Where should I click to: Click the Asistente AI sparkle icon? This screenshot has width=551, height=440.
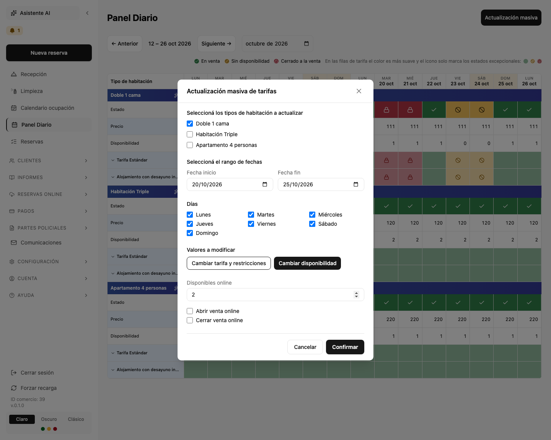(14, 13)
